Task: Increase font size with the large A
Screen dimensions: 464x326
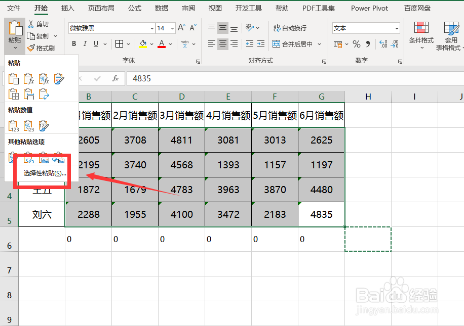Action: click(x=182, y=28)
